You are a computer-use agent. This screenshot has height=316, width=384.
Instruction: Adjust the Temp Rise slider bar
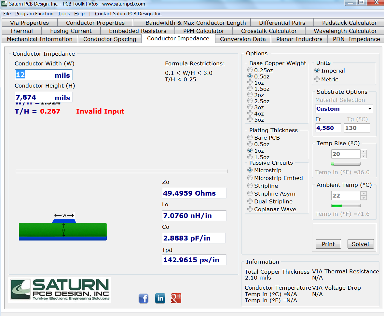(346, 164)
